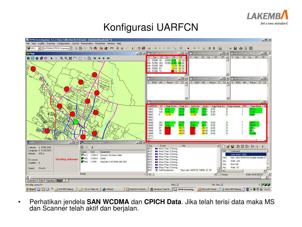The image size is (302, 227).
Task: Open the File menu
Action: click(28, 44)
